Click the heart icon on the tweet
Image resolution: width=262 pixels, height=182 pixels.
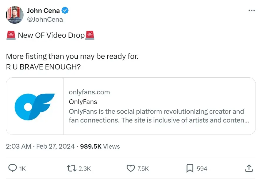pyautogui.click(x=130, y=169)
